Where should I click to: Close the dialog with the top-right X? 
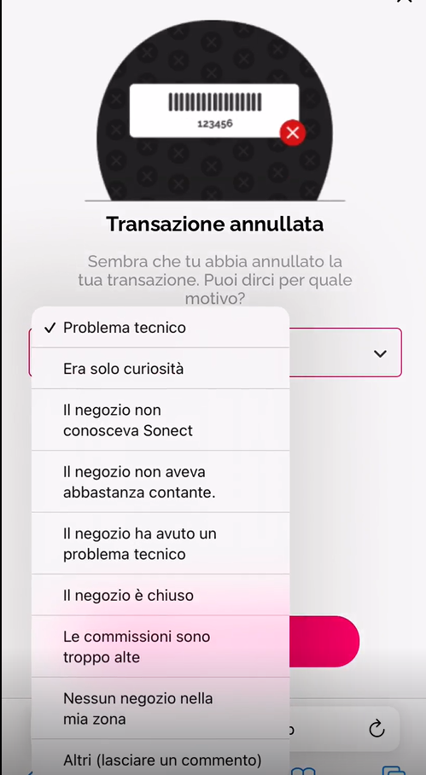pyautogui.click(x=405, y=2)
